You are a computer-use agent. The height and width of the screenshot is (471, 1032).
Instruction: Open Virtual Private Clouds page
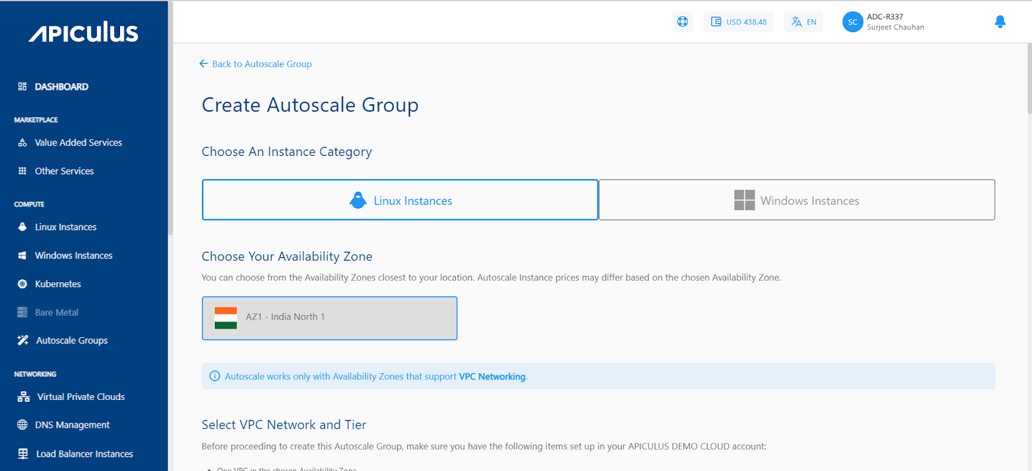coord(81,397)
